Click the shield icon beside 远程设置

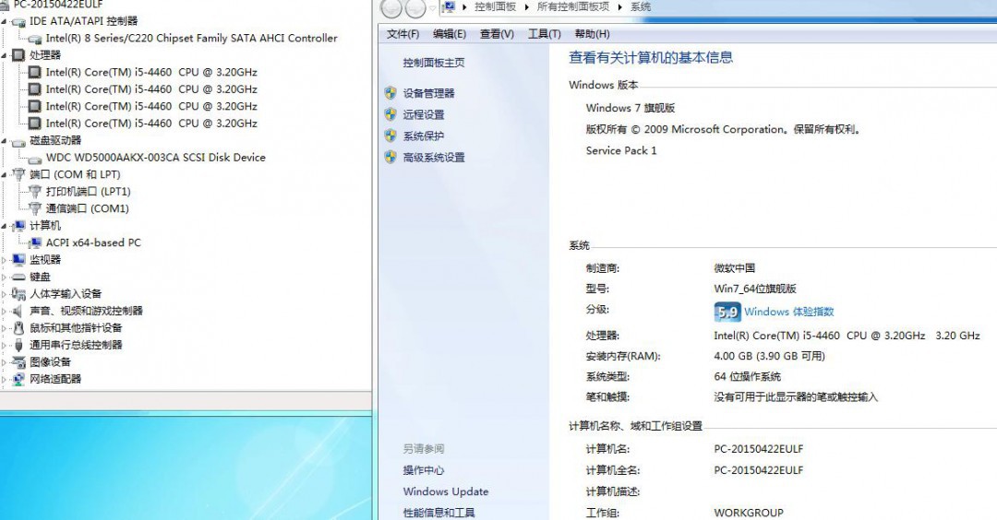pyautogui.click(x=390, y=114)
